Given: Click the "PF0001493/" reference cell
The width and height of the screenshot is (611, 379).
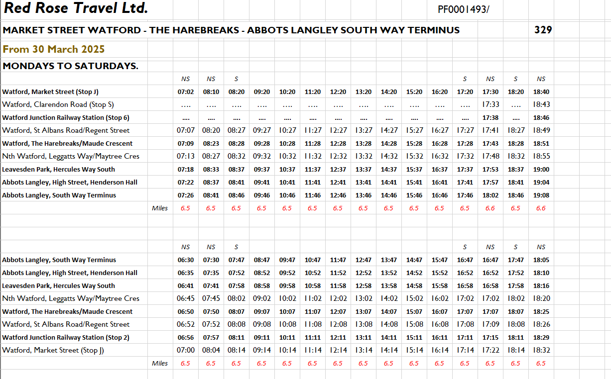Looking at the screenshot, I should click(x=464, y=9).
